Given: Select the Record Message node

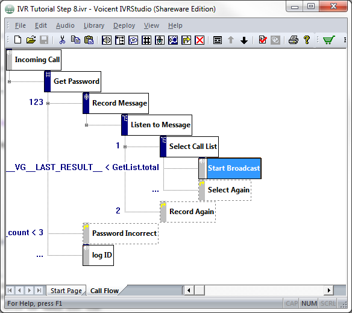Looking at the screenshot, I should tap(116, 103).
